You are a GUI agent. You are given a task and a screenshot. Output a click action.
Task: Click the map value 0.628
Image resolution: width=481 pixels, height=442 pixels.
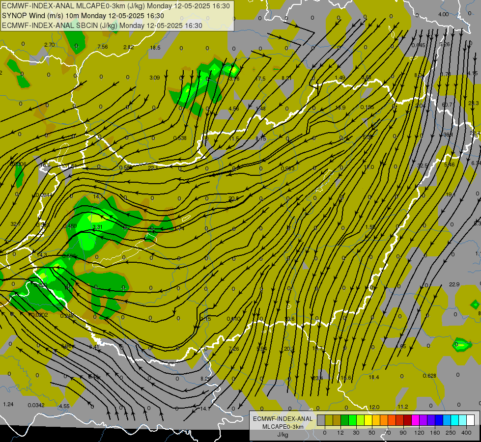(429, 376)
